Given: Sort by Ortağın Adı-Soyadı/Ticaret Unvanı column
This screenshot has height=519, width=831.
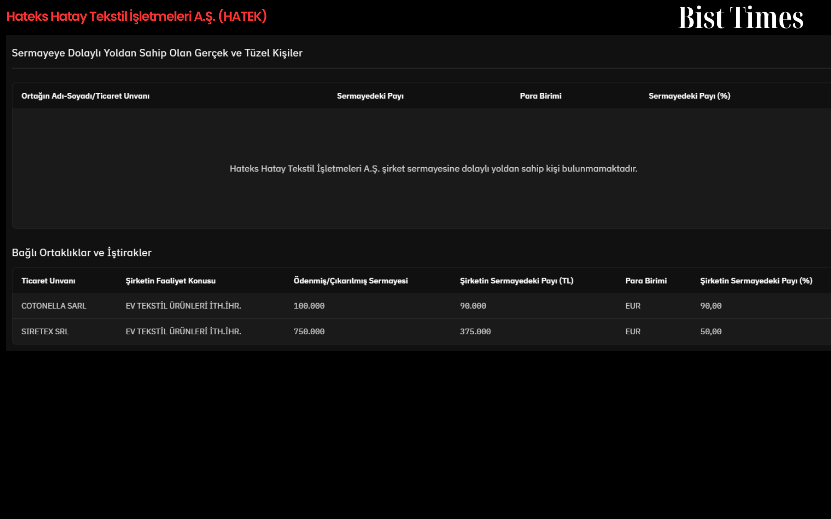Looking at the screenshot, I should pos(85,96).
